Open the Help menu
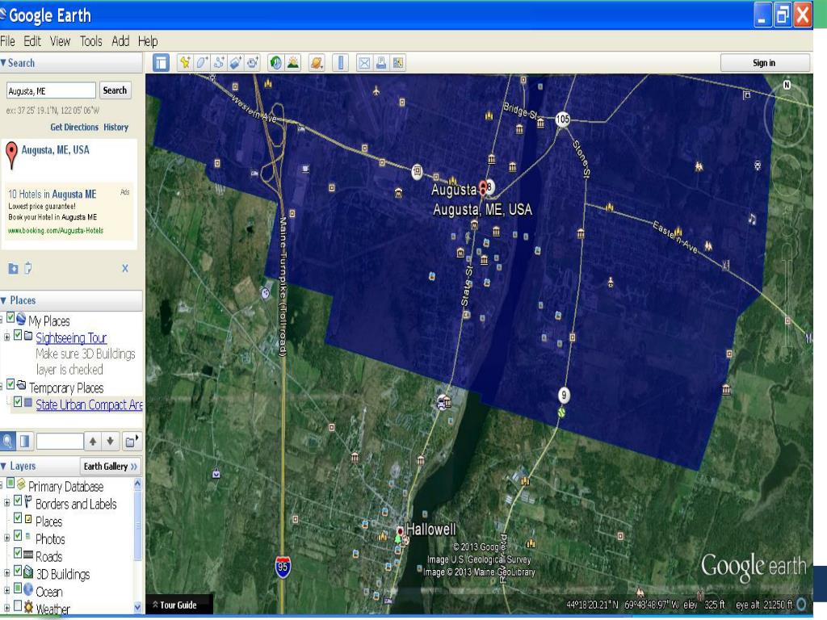Viewport: 827px width, 620px height. point(148,41)
